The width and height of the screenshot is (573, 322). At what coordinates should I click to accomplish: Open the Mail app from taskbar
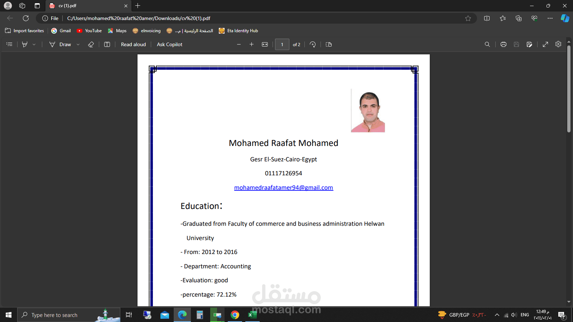click(x=165, y=315)
